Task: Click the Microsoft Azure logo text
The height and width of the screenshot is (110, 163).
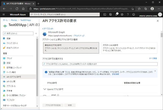Action: [18, 15]
